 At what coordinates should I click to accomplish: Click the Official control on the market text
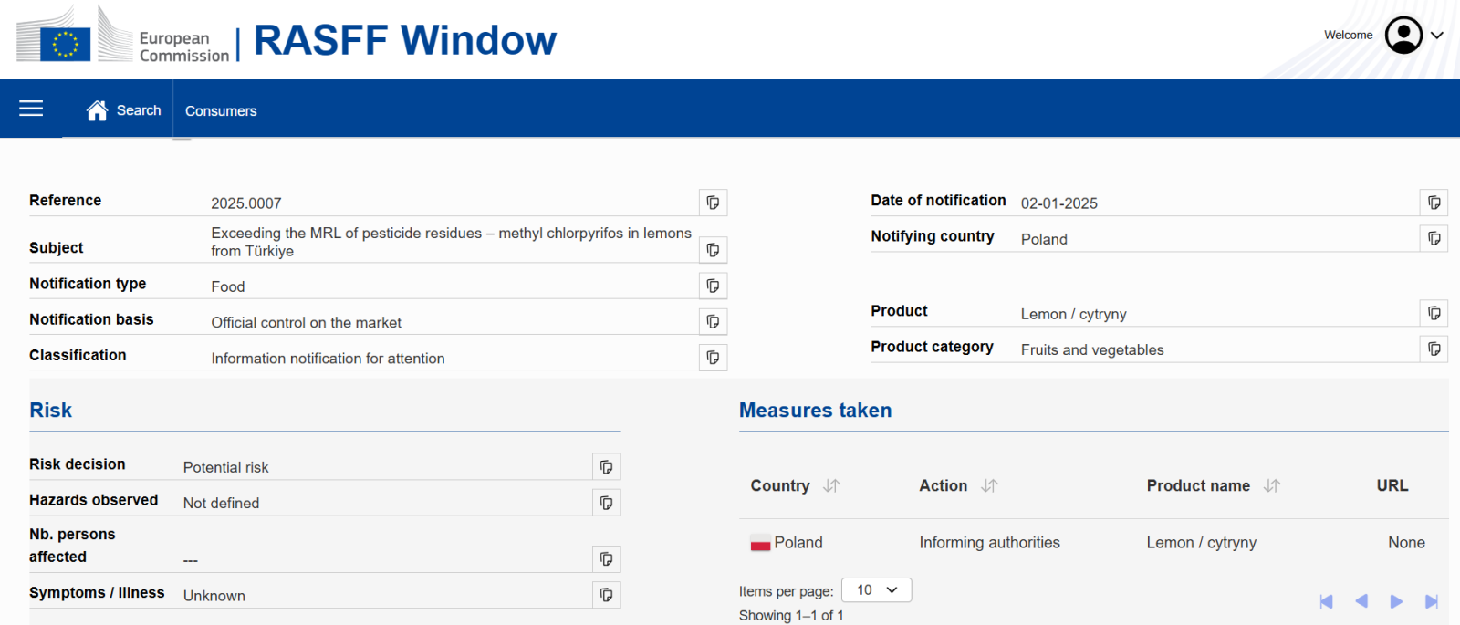[x=307, y=323]
